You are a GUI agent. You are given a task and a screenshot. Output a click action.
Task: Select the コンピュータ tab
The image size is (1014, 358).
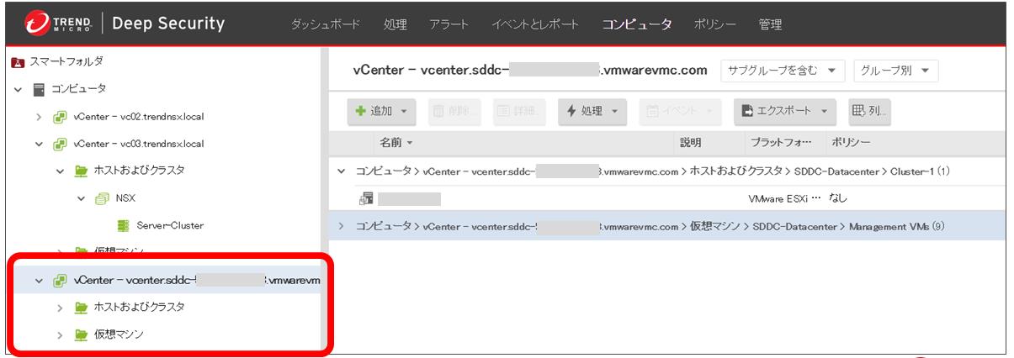point(637,24)
